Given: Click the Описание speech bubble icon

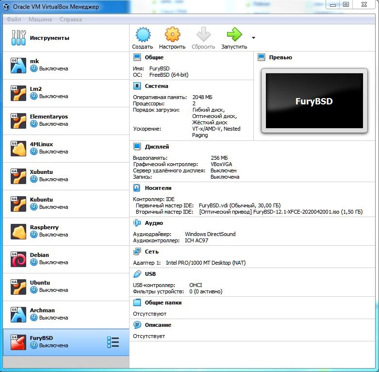Looking at the screenshot, I should [x=137, y=325].
